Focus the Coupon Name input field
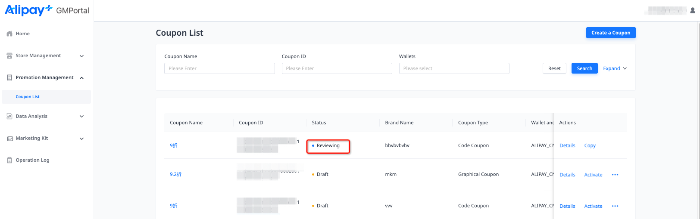 219,68
